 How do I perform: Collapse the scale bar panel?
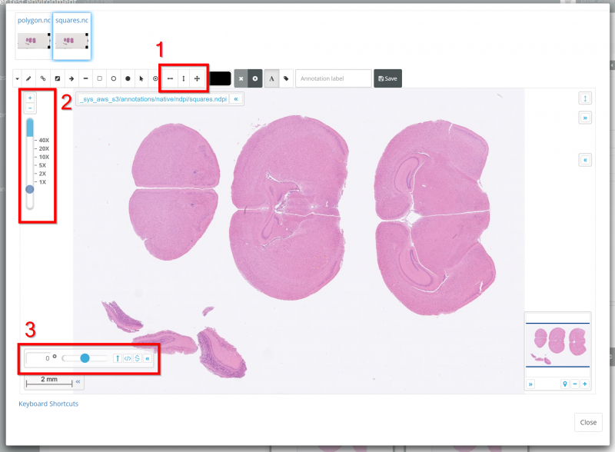pos(78,381)
